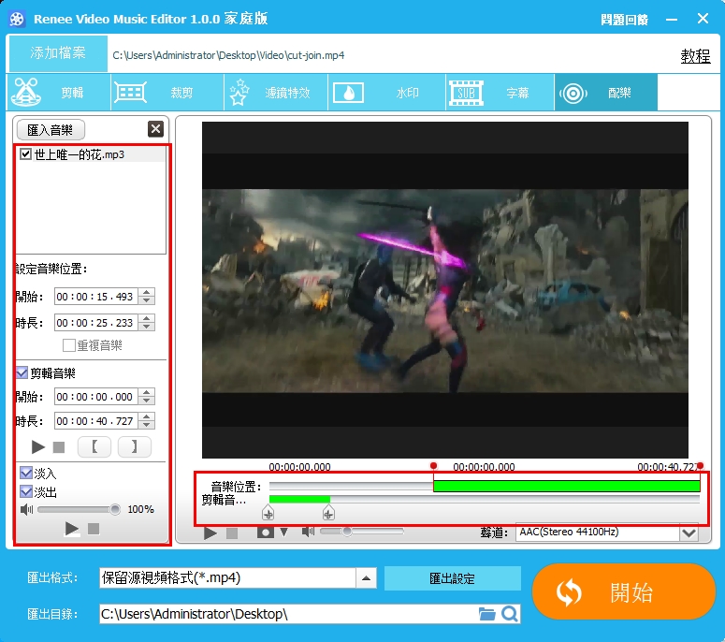The image size is (725, 642).
Task: Remove music with the X icon
Action: coord(156,129)
